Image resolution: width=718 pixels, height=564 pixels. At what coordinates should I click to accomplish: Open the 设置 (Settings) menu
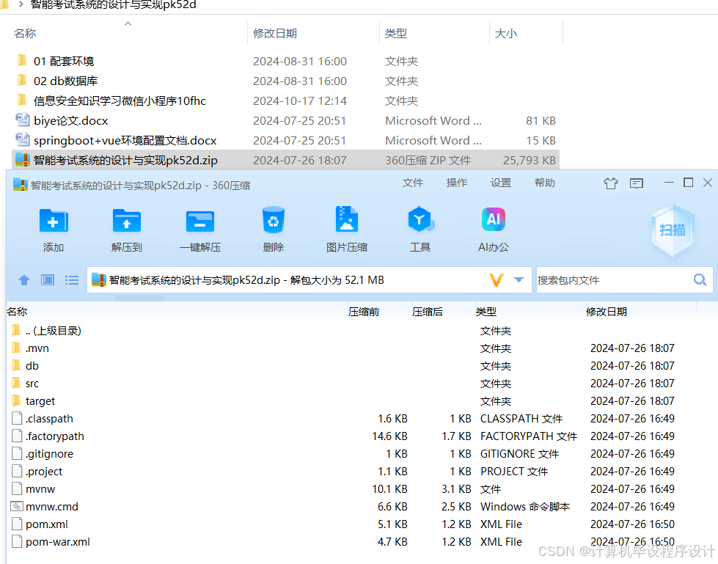click(x=500, y=183)
